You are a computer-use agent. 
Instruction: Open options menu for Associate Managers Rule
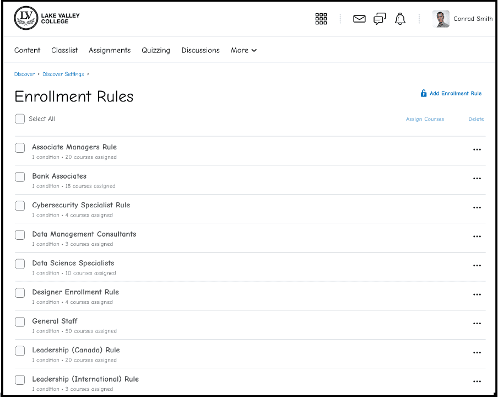(477, 149)
